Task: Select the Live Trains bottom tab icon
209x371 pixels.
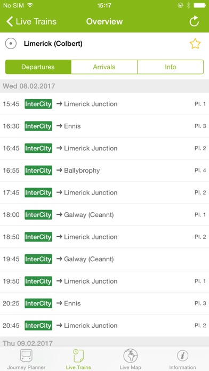Action: [x=78, y=356]
